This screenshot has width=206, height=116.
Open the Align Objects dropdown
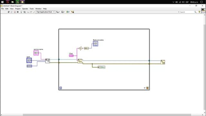coord(58,12)
